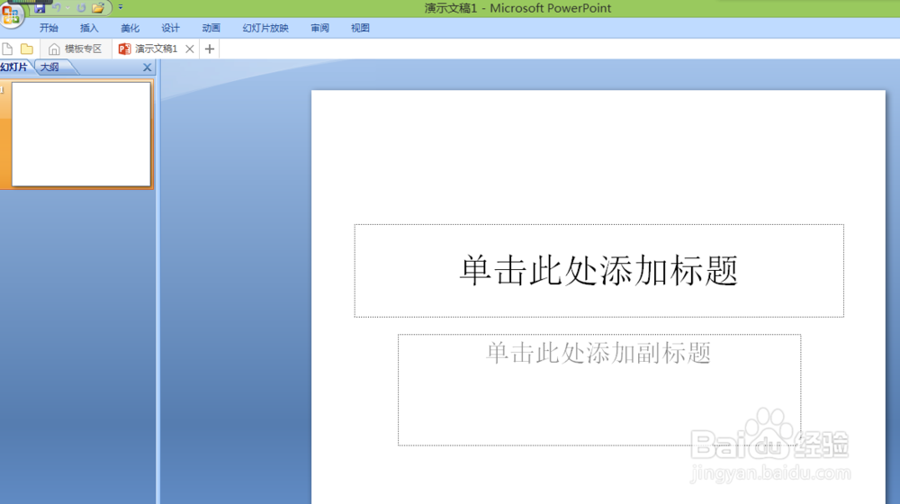
Task: Add a new document tab with plus button
Action: pos(210,49)
